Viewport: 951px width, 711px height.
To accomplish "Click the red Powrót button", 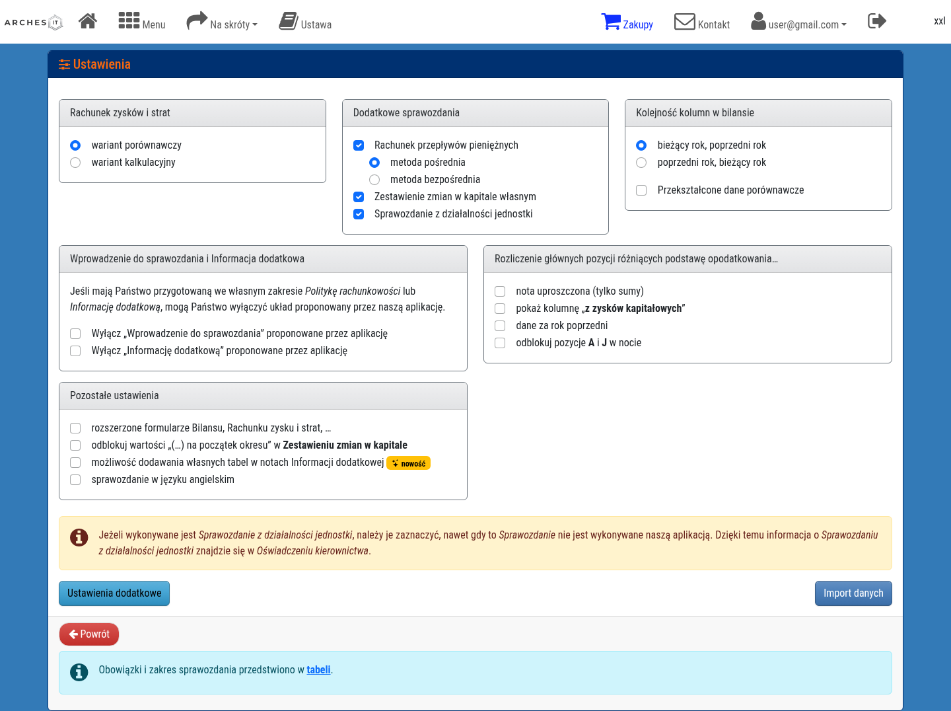I will [89, 634].
